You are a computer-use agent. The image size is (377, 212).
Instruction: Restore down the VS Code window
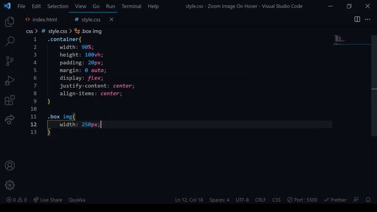click(349, 6)
